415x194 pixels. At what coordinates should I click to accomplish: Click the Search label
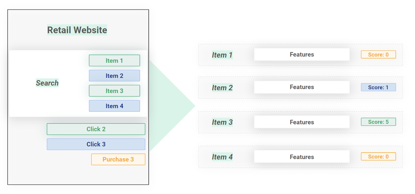click(x=47, y=83)
